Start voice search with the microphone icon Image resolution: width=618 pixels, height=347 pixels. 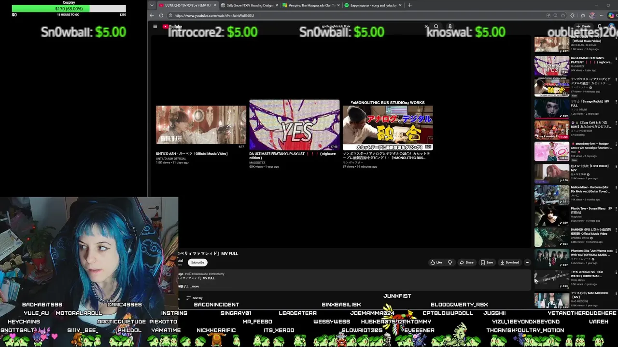pyautogui.click(x=449, y=27)
